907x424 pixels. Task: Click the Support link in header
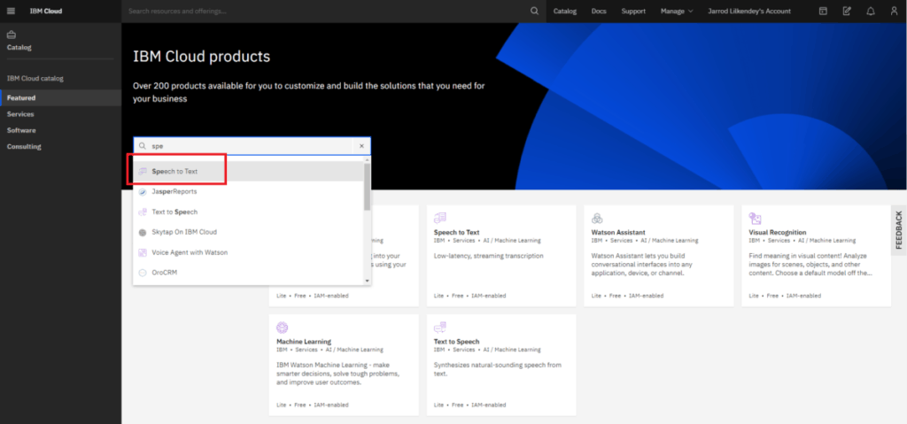pos(633,12)
